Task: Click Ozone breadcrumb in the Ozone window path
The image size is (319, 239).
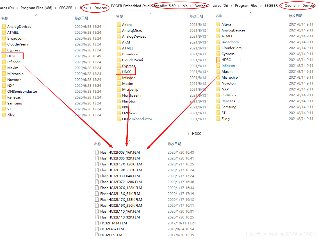Action: (x=290, y=6)
